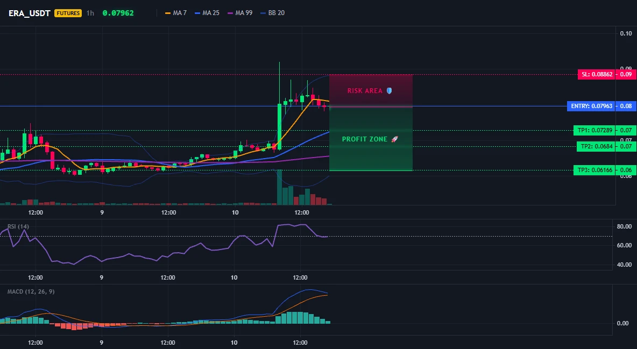Click the 0.10 price axis value
Image resolution: width=637 pixels, height=349 pixels.
(x=626, y=33)
